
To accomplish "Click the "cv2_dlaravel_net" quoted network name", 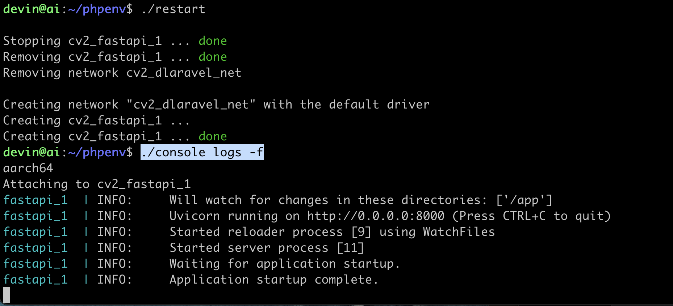I will (191, 105).
